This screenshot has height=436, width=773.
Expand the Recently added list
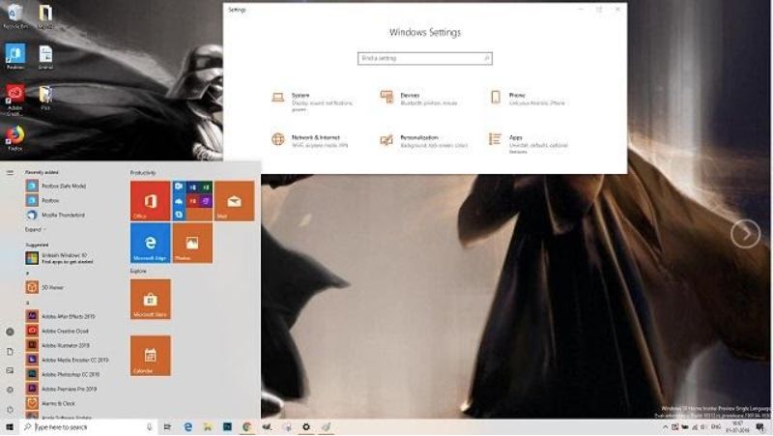click(x=36, y=229)
